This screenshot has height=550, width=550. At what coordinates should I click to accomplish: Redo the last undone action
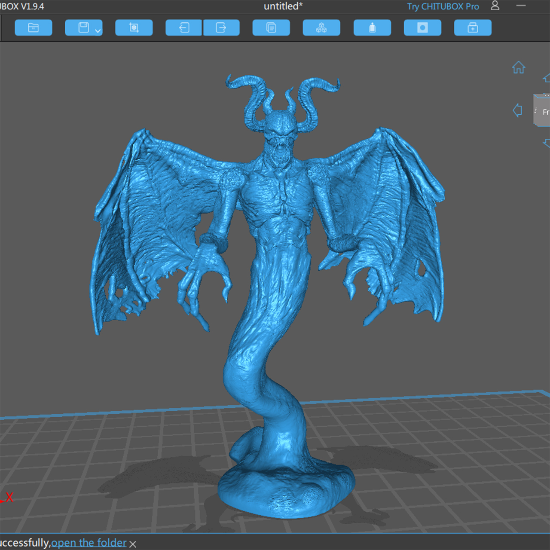click(x=221, y=28)
